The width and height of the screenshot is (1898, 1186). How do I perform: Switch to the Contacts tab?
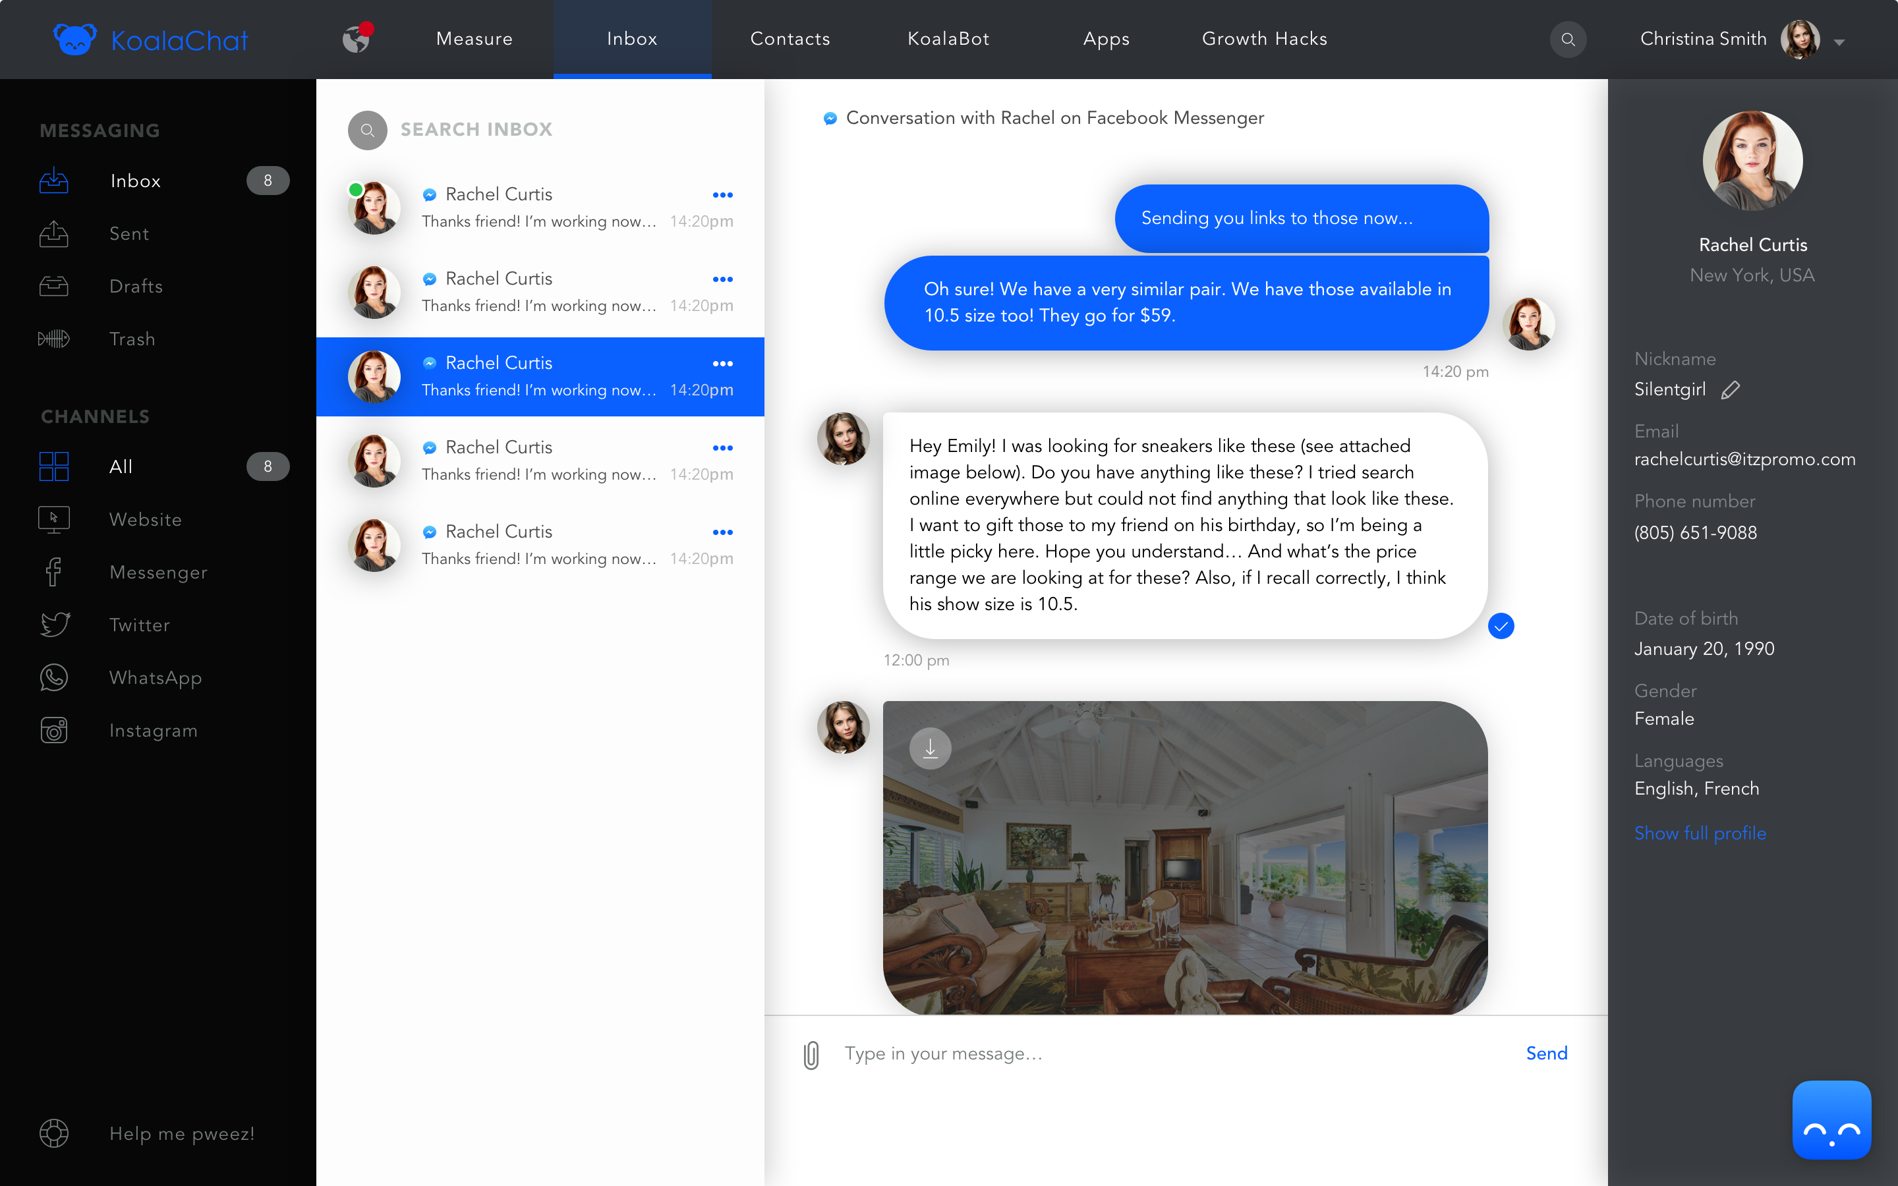point(790,38)
